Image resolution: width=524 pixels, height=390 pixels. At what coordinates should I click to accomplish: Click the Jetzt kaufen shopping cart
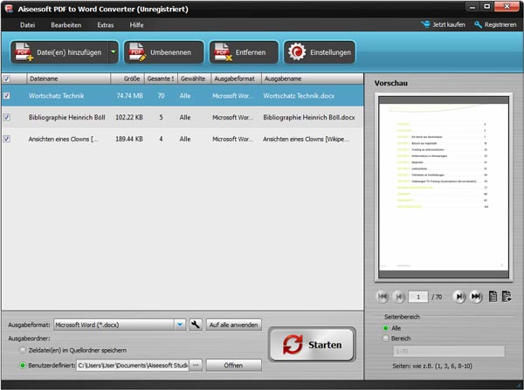[x=425, y=24]
